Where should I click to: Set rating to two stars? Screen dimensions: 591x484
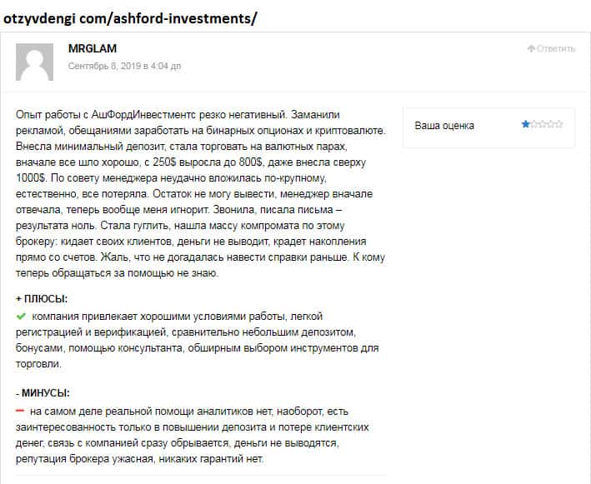(x=533, y=125)
